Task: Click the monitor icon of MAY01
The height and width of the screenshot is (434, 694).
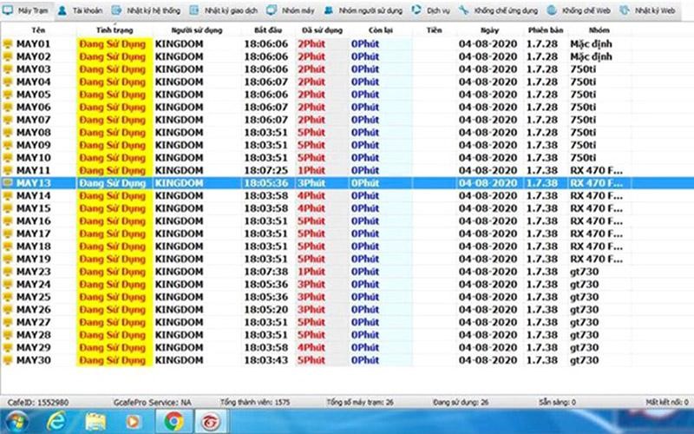Action: coord(8,44)
